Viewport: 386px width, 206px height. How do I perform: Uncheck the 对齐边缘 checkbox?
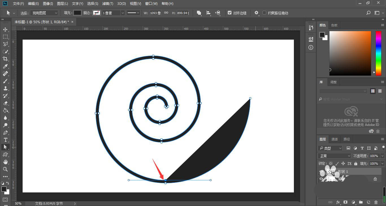click(229, 13)
